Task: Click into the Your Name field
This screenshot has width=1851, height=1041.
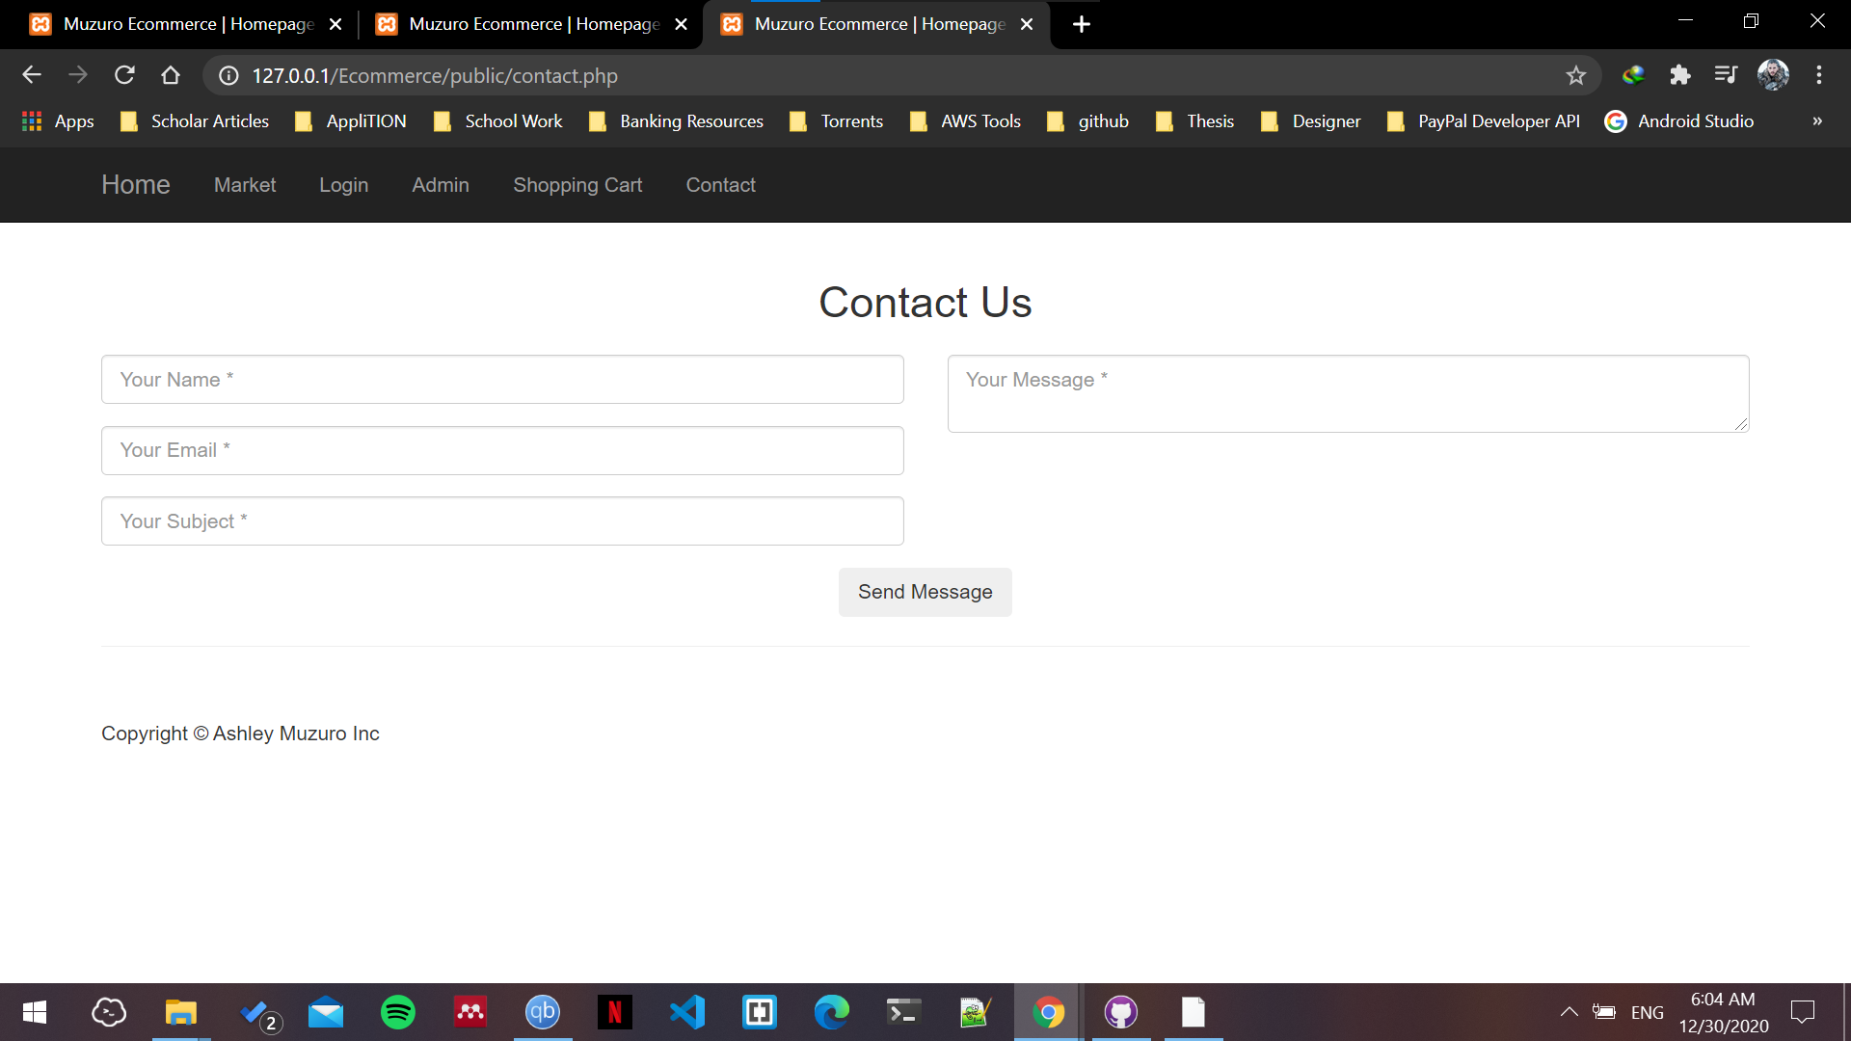Action: coord(501,380)
